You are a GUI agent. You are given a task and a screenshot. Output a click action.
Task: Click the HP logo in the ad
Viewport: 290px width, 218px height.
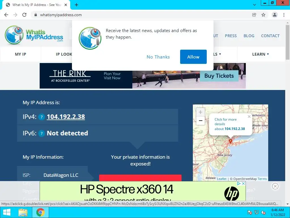tap(232, 194)
